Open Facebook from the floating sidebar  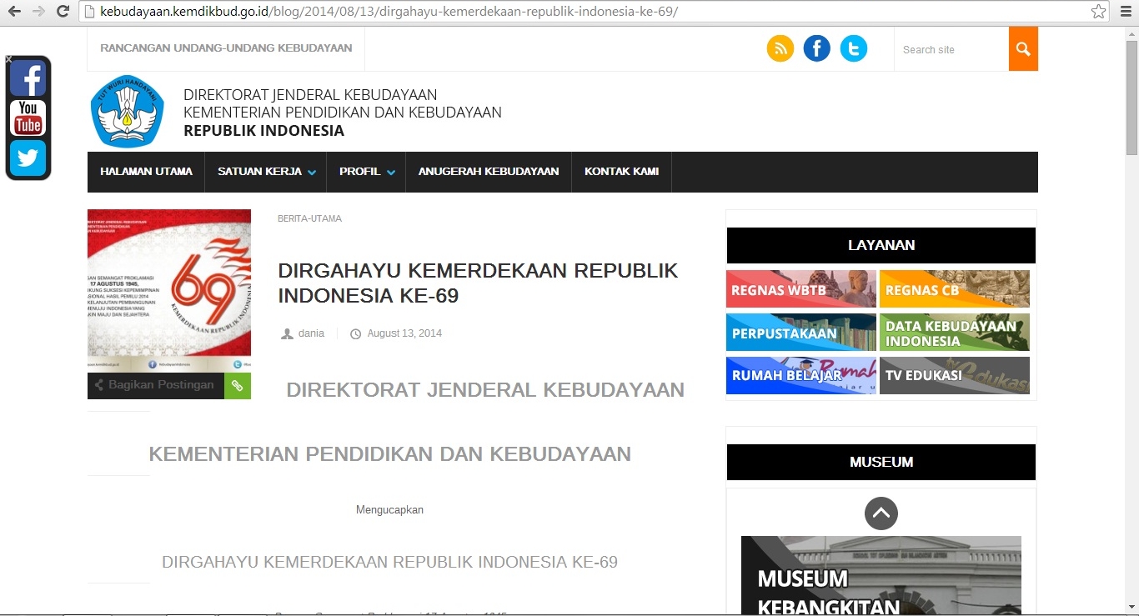(x=28, y=78)
